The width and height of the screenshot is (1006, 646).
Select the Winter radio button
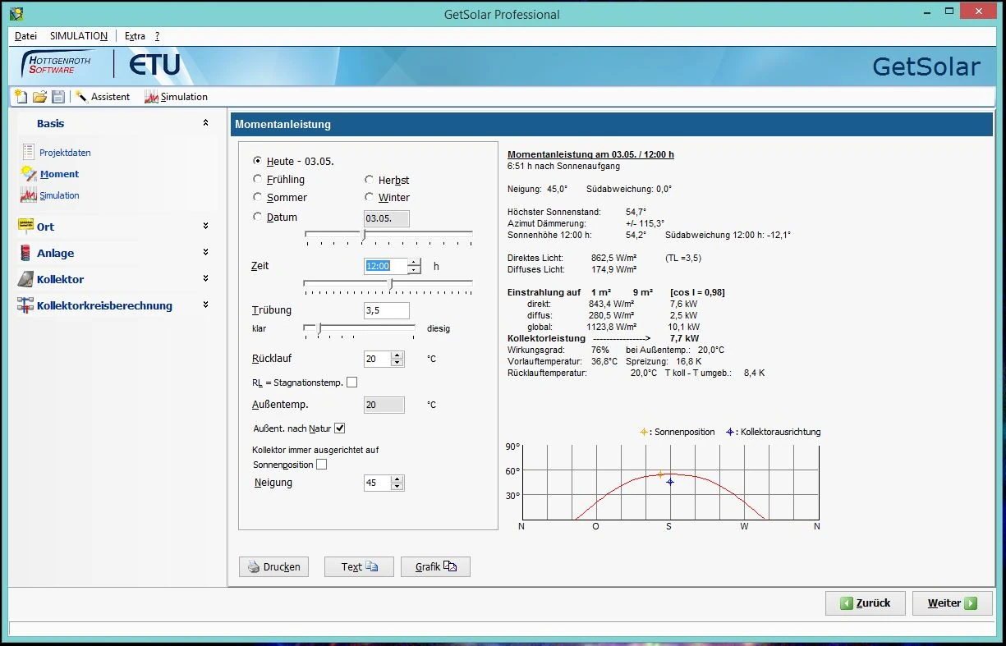(370, 197)
